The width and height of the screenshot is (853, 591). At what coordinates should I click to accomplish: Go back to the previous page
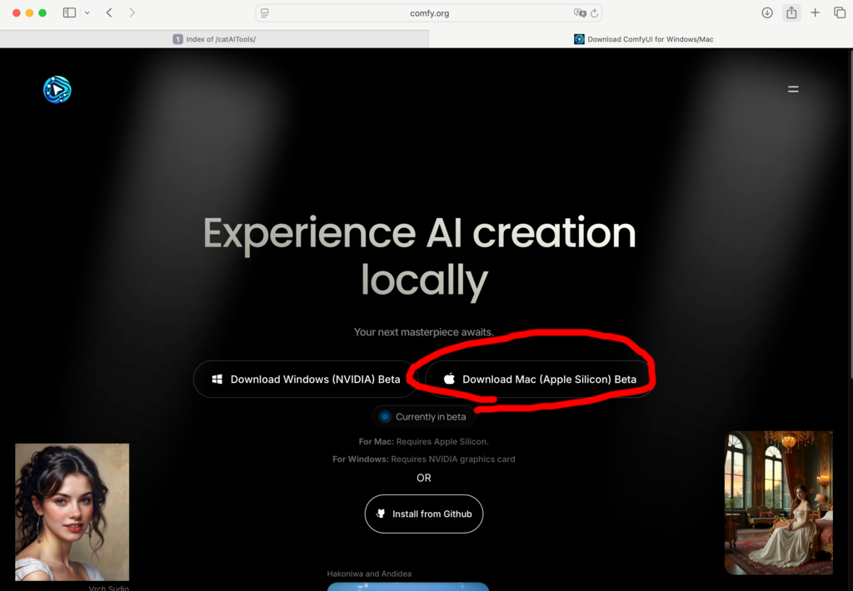tap(109, 13)
